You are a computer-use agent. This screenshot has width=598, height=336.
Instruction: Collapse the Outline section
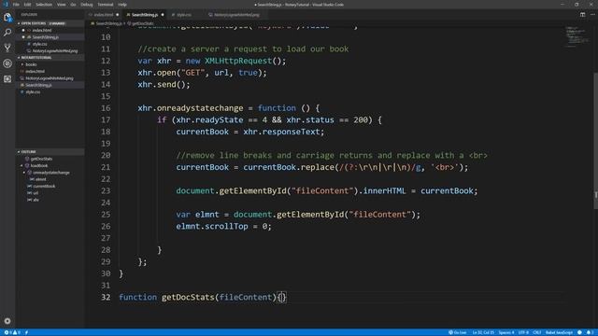point(50,151)
